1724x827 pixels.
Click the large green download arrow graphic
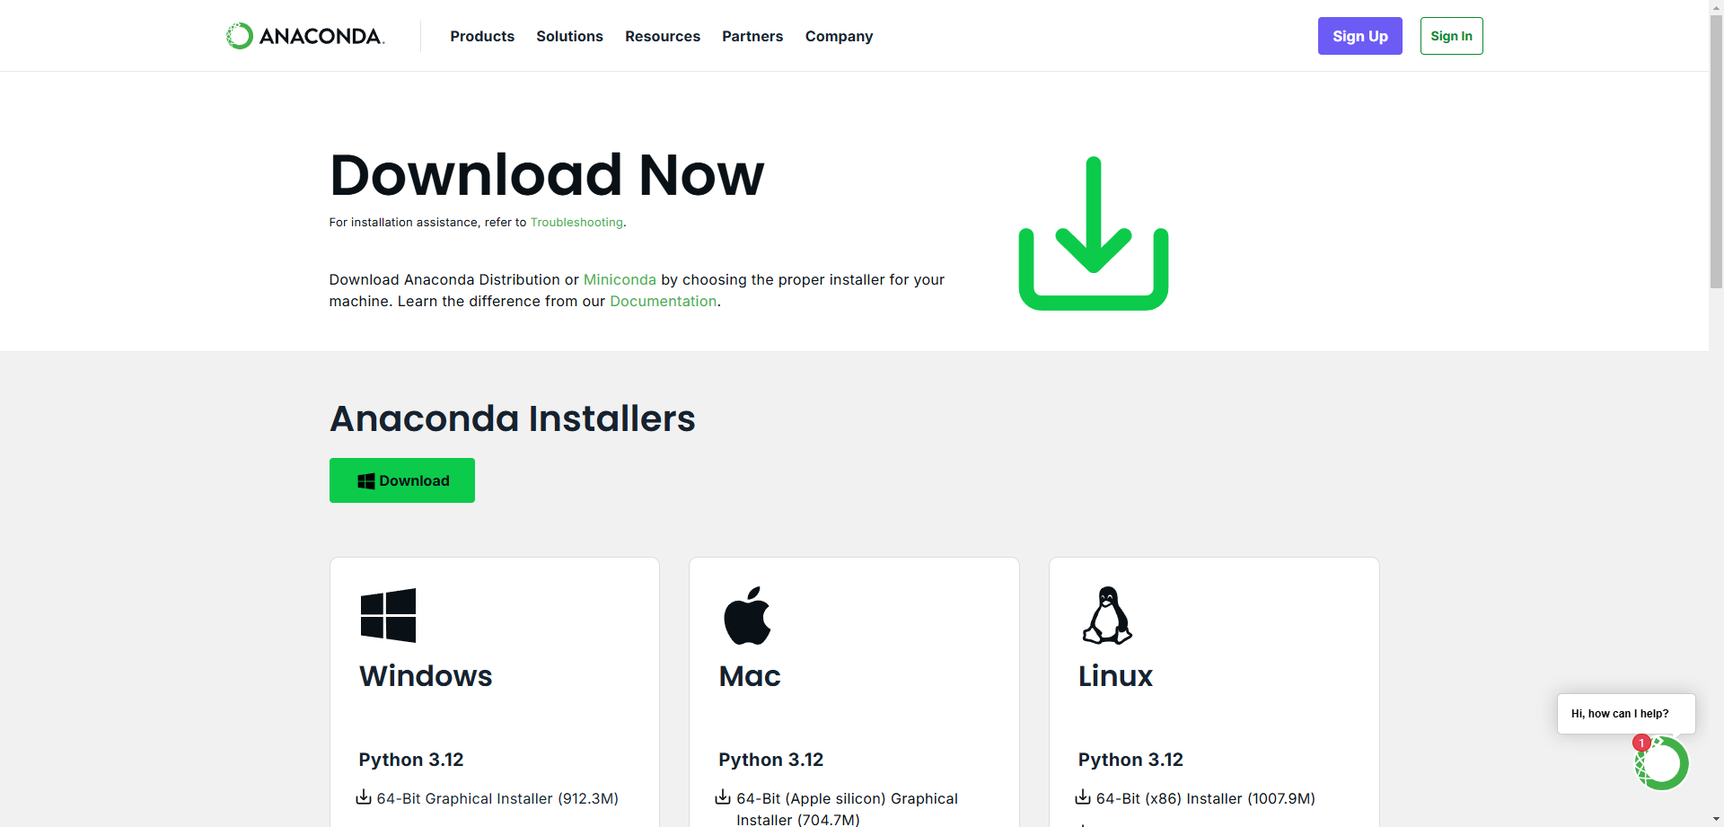[1093, 233]
